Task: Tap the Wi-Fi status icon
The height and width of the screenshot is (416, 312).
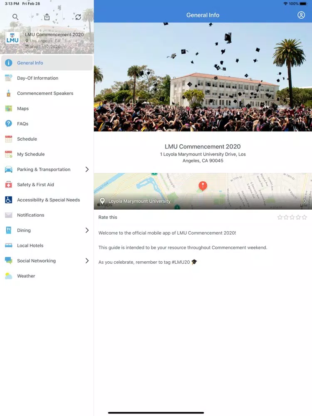Action: pyautogui.click(x=285, y=4)
